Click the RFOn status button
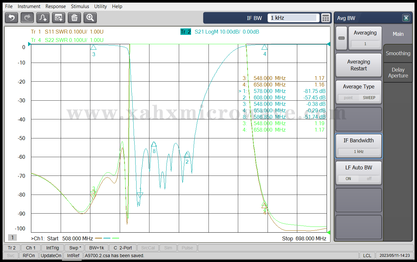The height and width of the screenshot is (262, 417). click(x=29, y=256)
